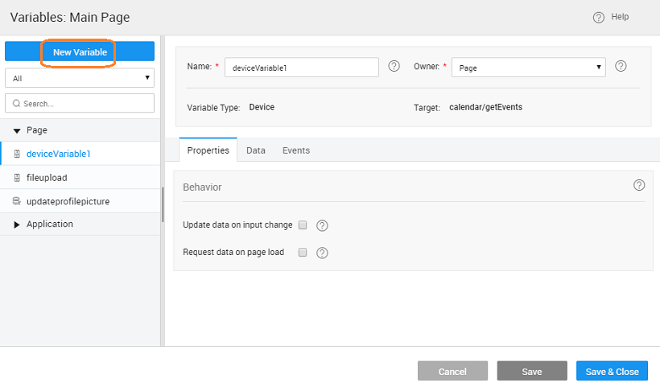
Task: Click help icon for Update data on input change
Action: coord(323,225)
